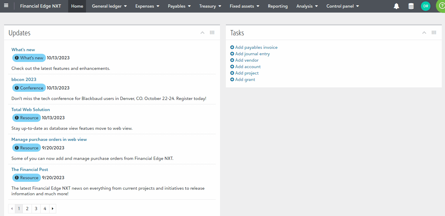
Task: Open the green help question icon
Action: (441, 6)
